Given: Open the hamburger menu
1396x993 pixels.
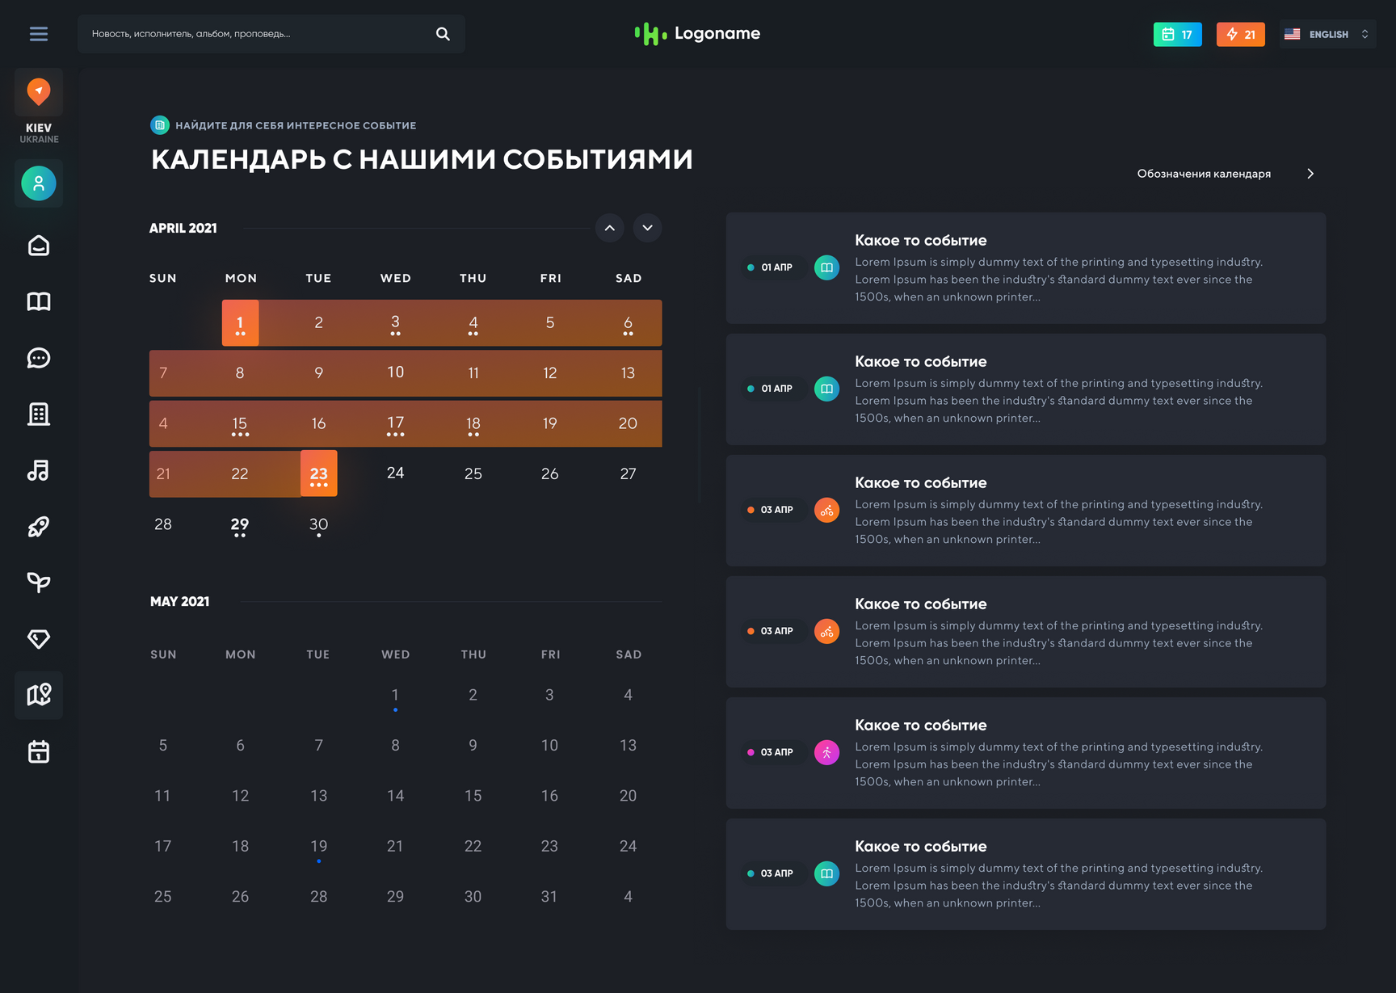Looking at the screenshot, I should (x=38, y=34).
